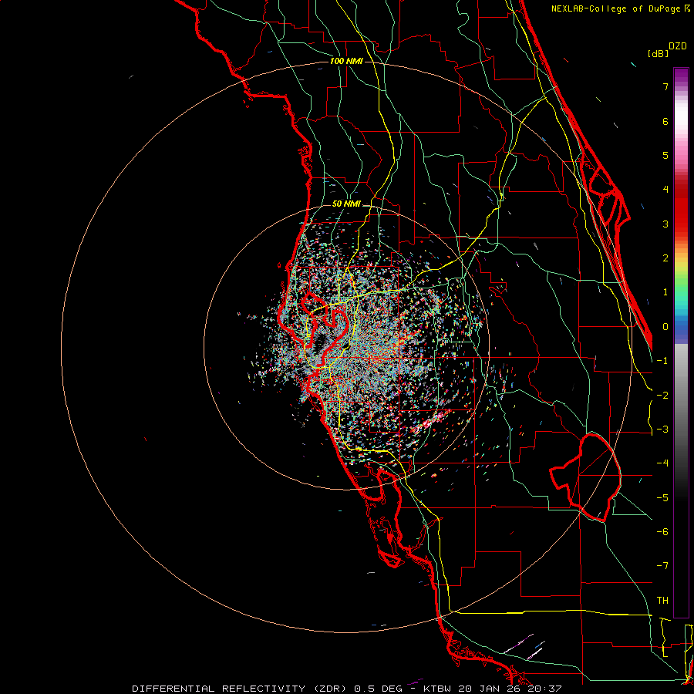The width and height of the screenshot is (694, 694).
Task: Select the -5 value on color scale
Action: (662, 498)
